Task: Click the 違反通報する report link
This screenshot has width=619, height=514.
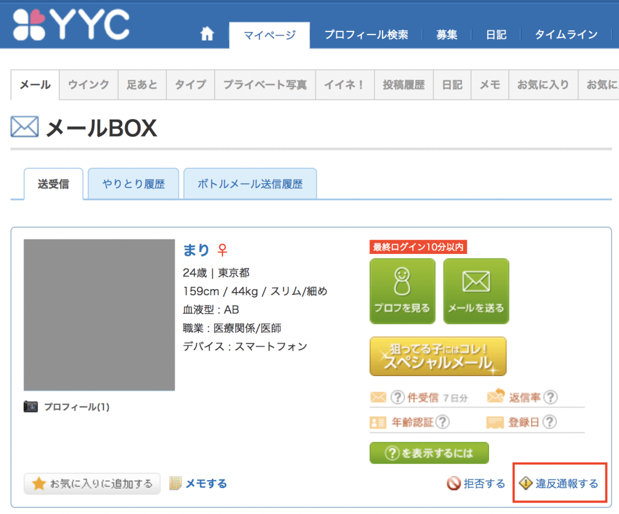Action: point(559,484)
